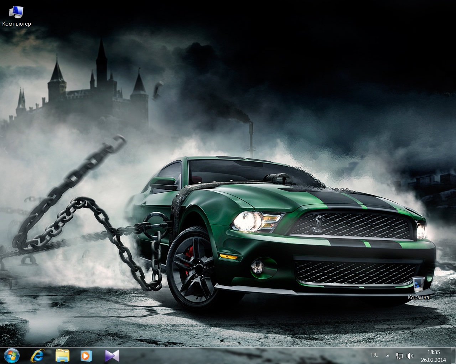
Task: Open the Windows Start menu
Action: tap(12, 355)
